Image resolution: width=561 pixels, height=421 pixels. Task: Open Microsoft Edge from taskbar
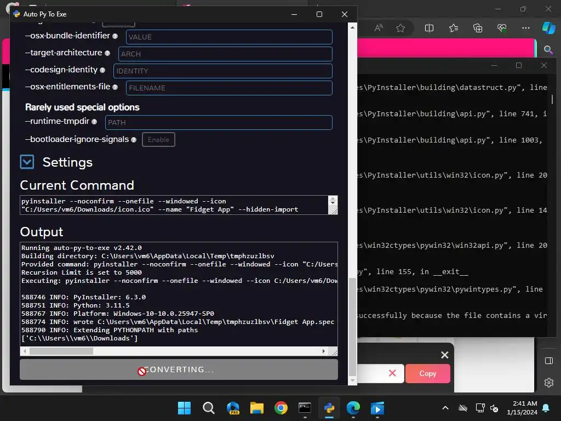pyautogui.click(x=353, y=408)
